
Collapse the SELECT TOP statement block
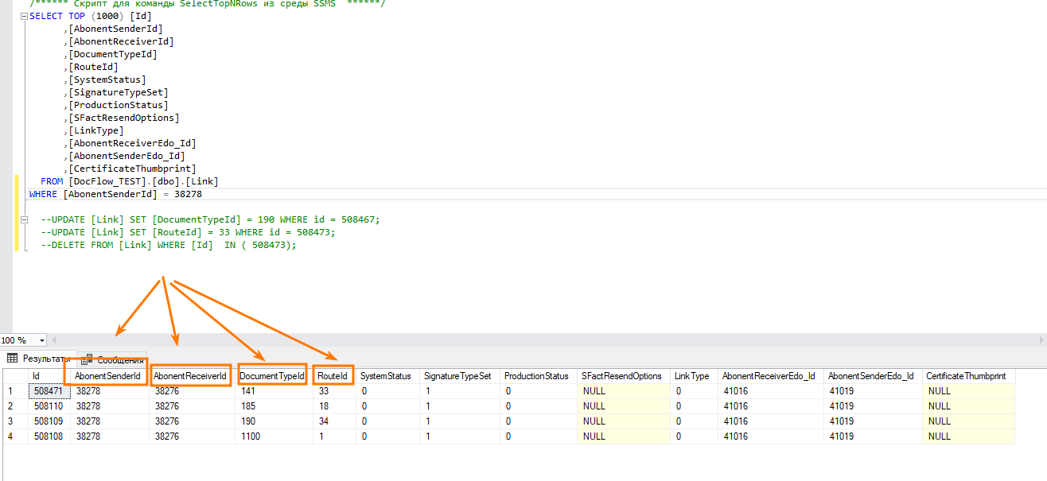[24, 16]
